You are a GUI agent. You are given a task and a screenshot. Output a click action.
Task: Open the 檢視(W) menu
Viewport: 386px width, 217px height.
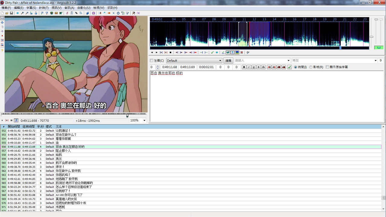99,8
